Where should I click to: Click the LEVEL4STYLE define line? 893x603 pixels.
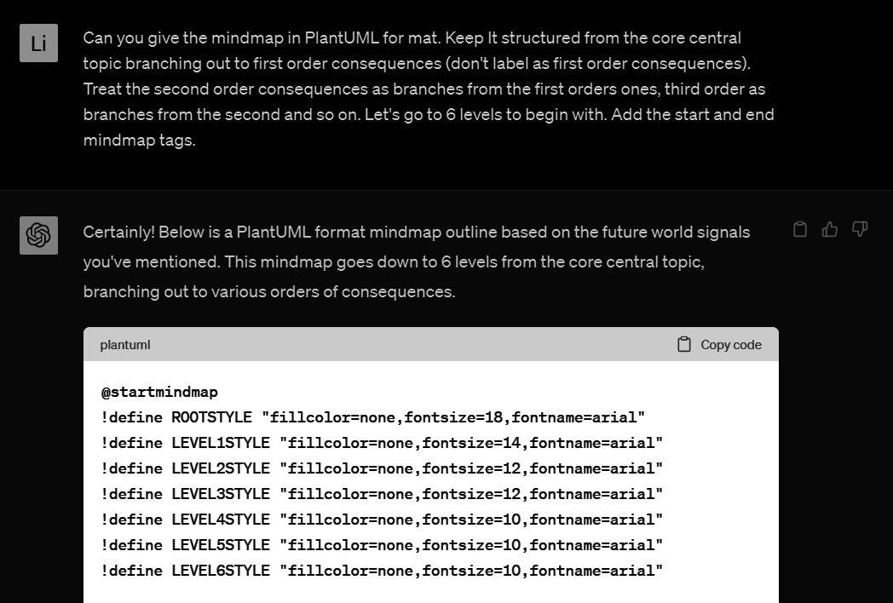[381, 520]
